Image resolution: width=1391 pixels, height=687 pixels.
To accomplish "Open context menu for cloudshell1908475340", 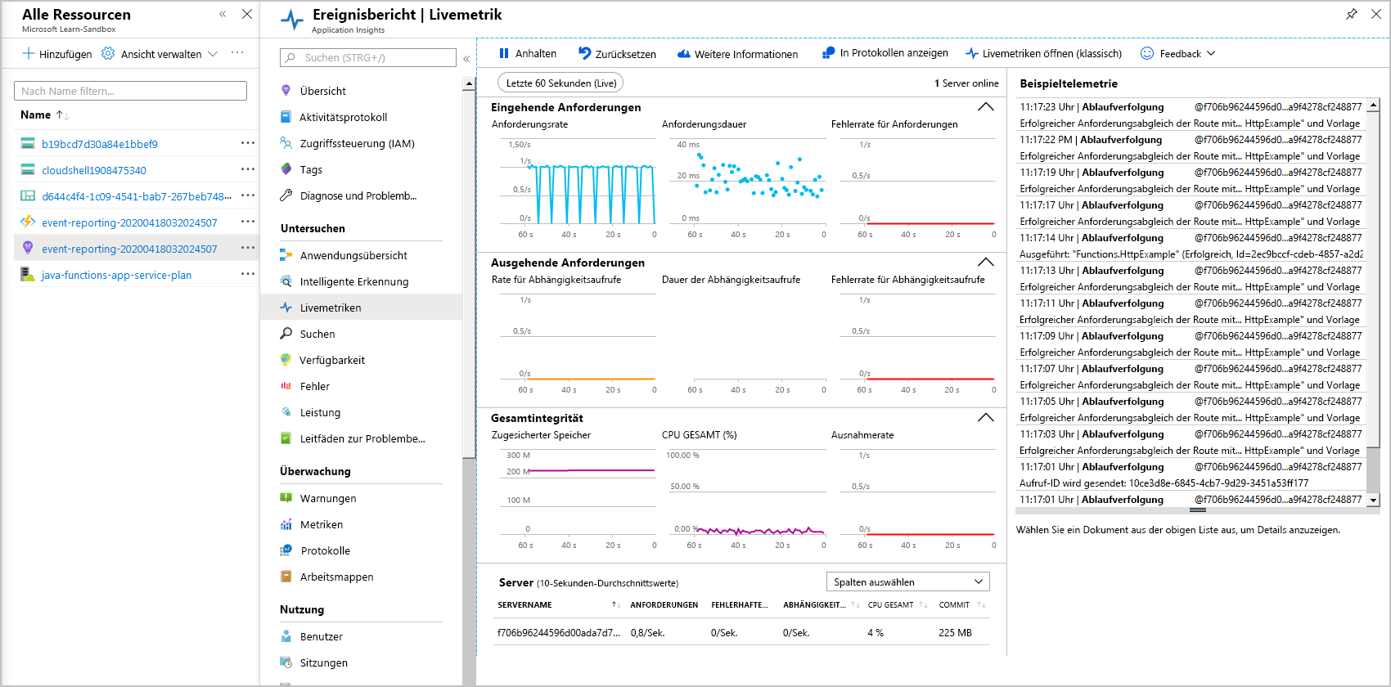I will click(x=248, y=169).
